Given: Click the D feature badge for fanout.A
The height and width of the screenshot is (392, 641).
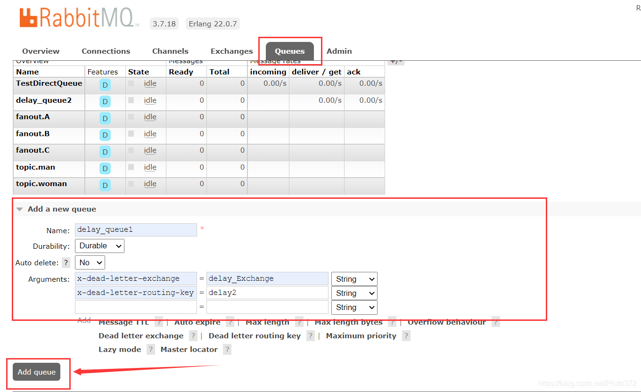Looking at the screenshot, I should (x=105, y=118).
